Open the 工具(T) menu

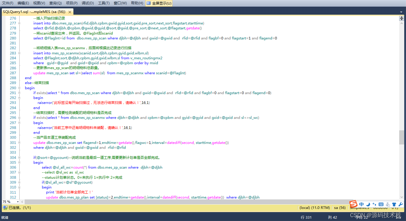tap(104, 3)
